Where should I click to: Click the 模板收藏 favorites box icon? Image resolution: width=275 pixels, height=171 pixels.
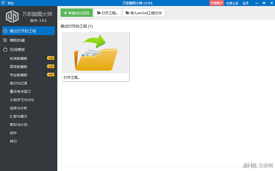tap(5, 40)
